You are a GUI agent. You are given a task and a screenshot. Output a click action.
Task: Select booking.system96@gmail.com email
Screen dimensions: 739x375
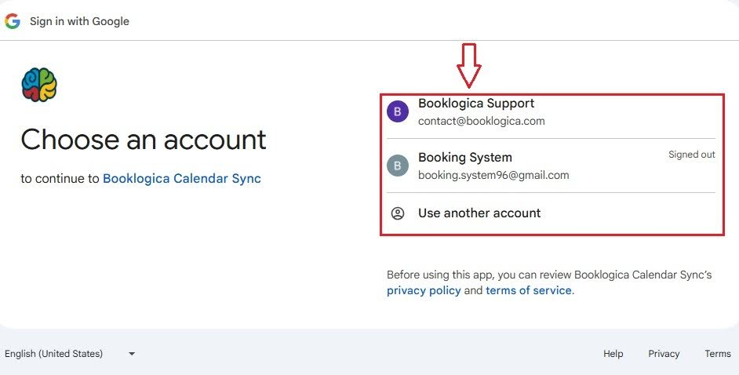(493, 175)
